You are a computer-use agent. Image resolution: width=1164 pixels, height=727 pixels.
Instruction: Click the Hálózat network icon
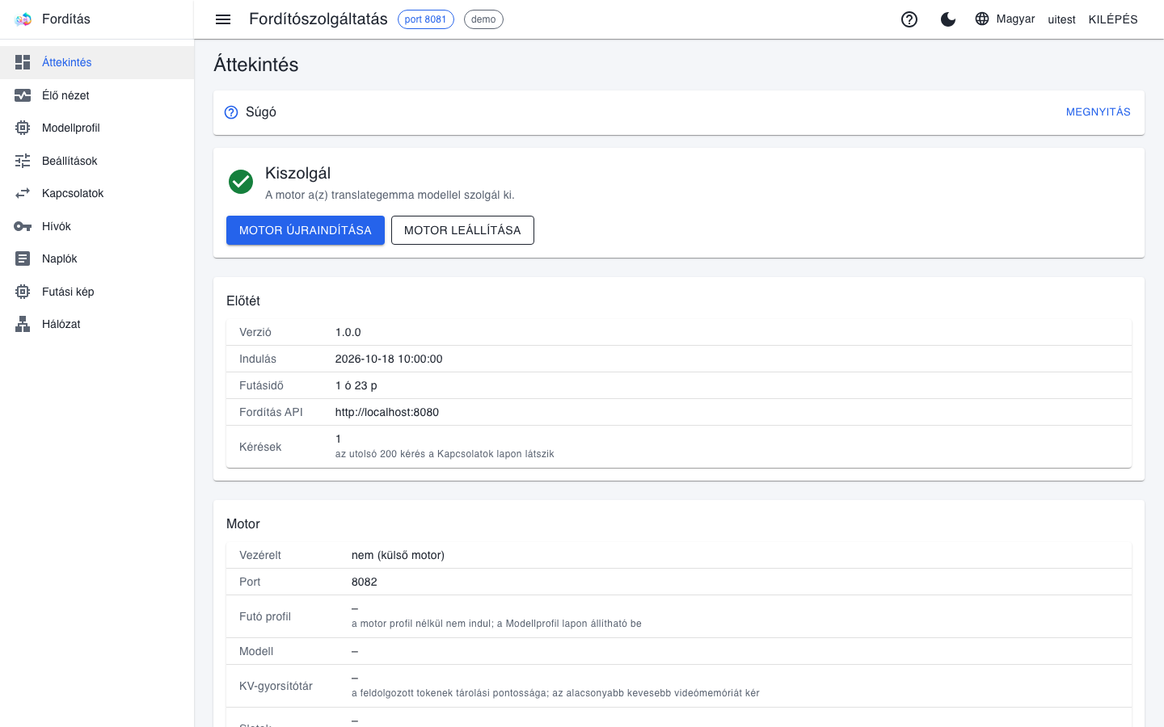click(x=23, y=324)
